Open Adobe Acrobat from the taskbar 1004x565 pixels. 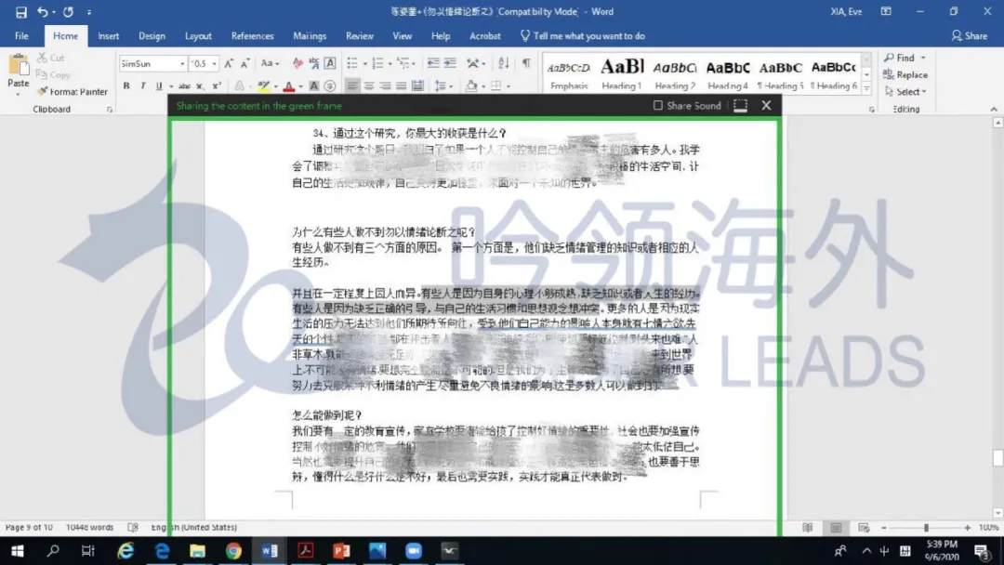305,550
